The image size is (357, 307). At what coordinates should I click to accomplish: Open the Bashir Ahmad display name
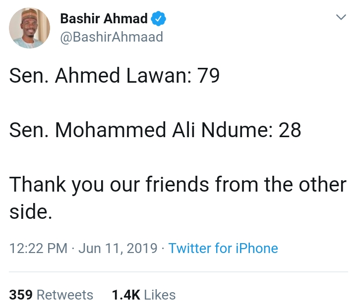[104, 19]
